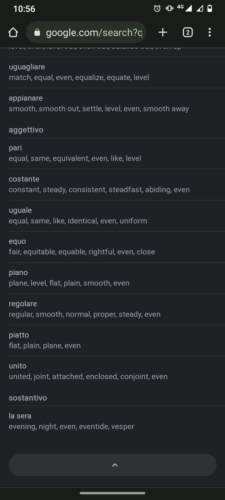
Task: Tap the secure lock icon in address bar
Action: (37, 32)
